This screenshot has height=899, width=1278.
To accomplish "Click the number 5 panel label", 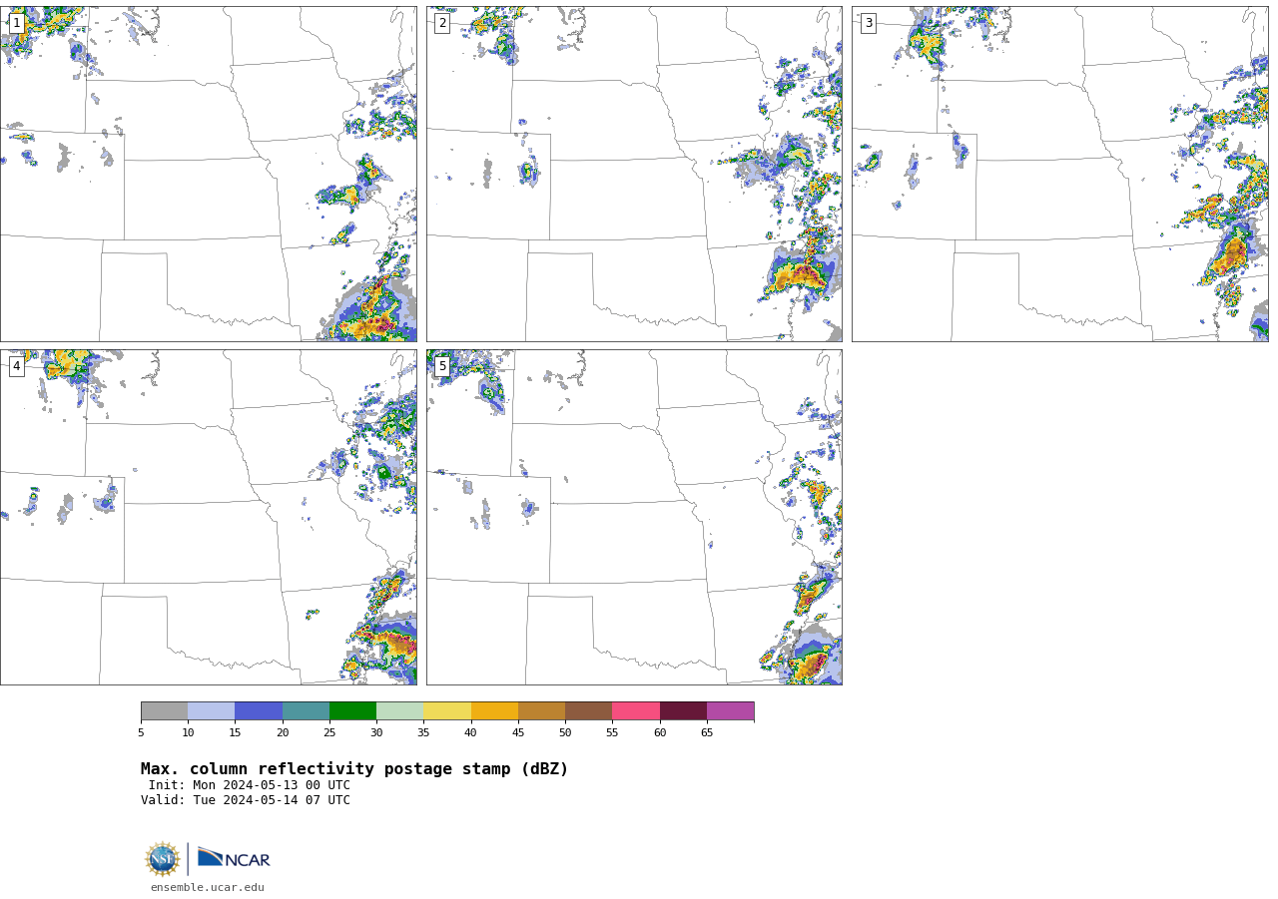I will tap(442, 366).
